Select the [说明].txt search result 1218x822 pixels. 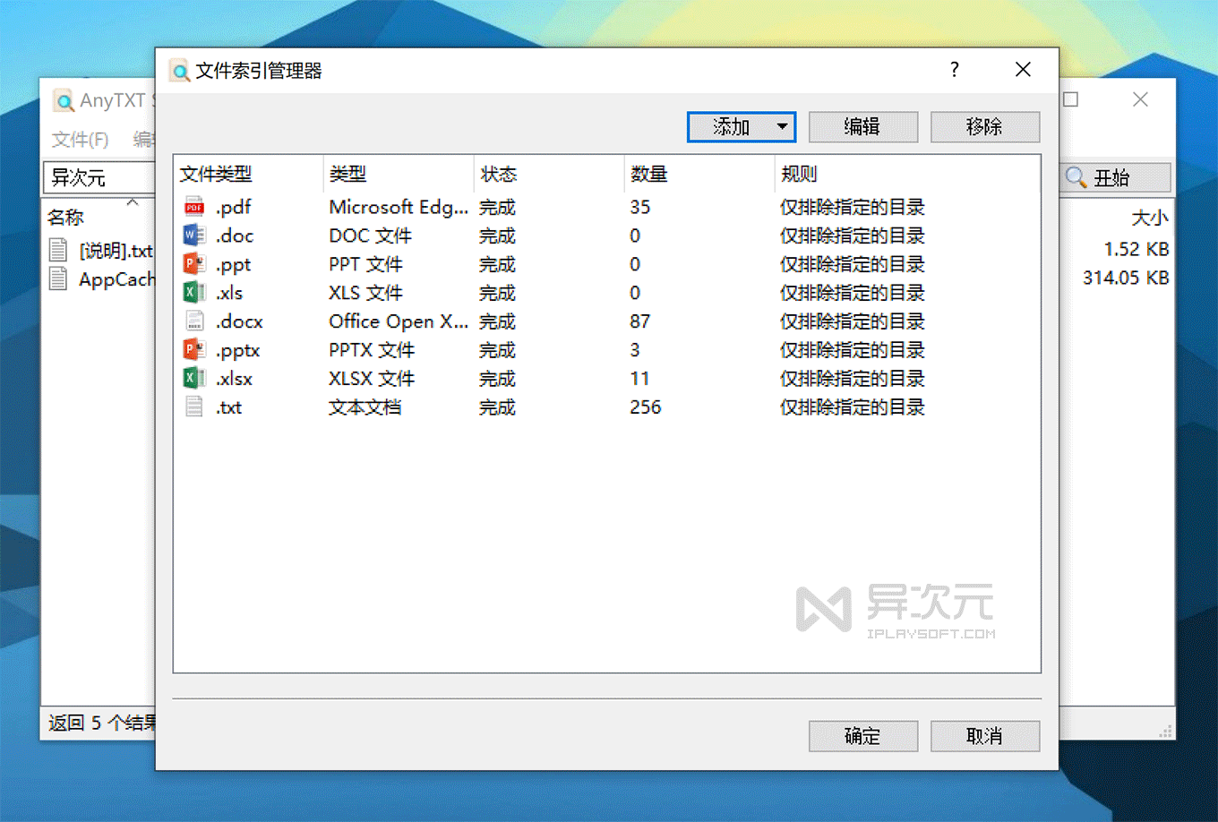[x=115, y=252]
